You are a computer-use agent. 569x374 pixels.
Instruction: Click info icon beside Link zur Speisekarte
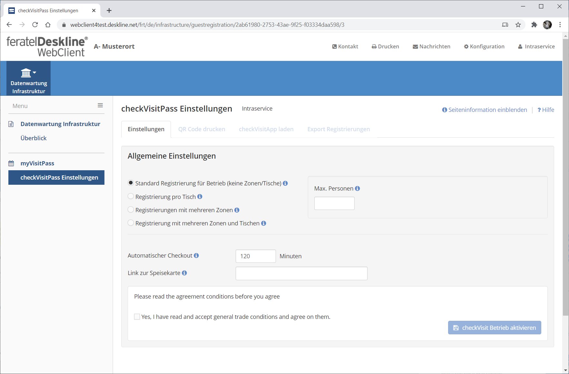184,273
